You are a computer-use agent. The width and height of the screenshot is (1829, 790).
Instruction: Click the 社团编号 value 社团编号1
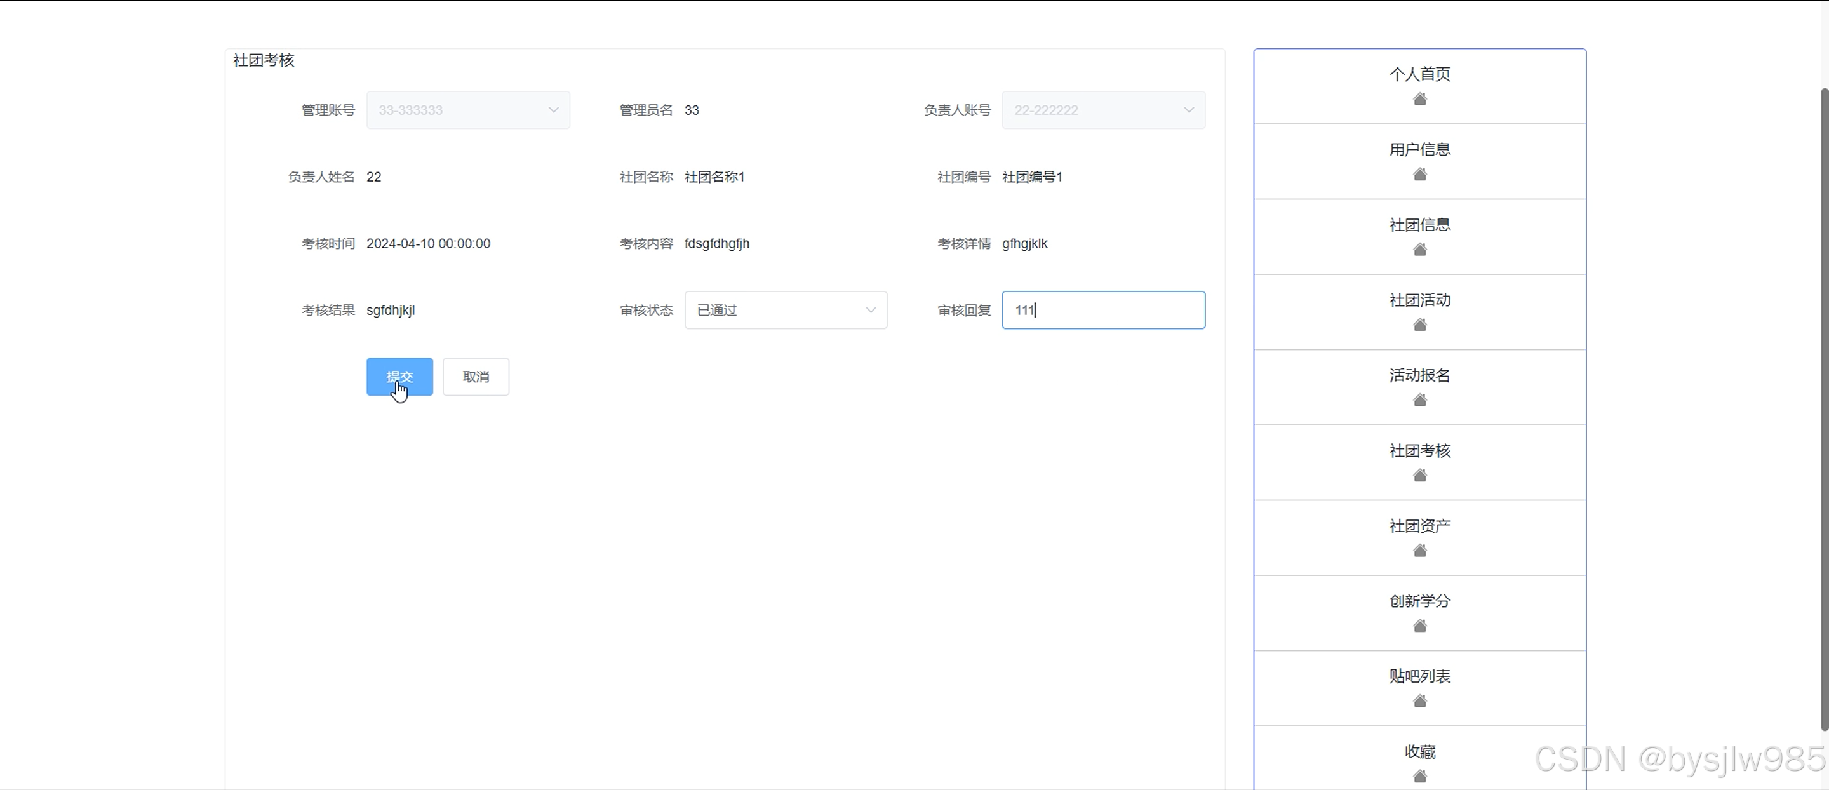(x=1033, y=177)
